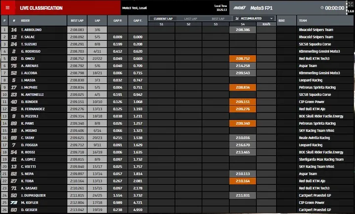Select rider J. Dupasquier
This screenshot has width=355, height=214.
(x=34, y=195)
